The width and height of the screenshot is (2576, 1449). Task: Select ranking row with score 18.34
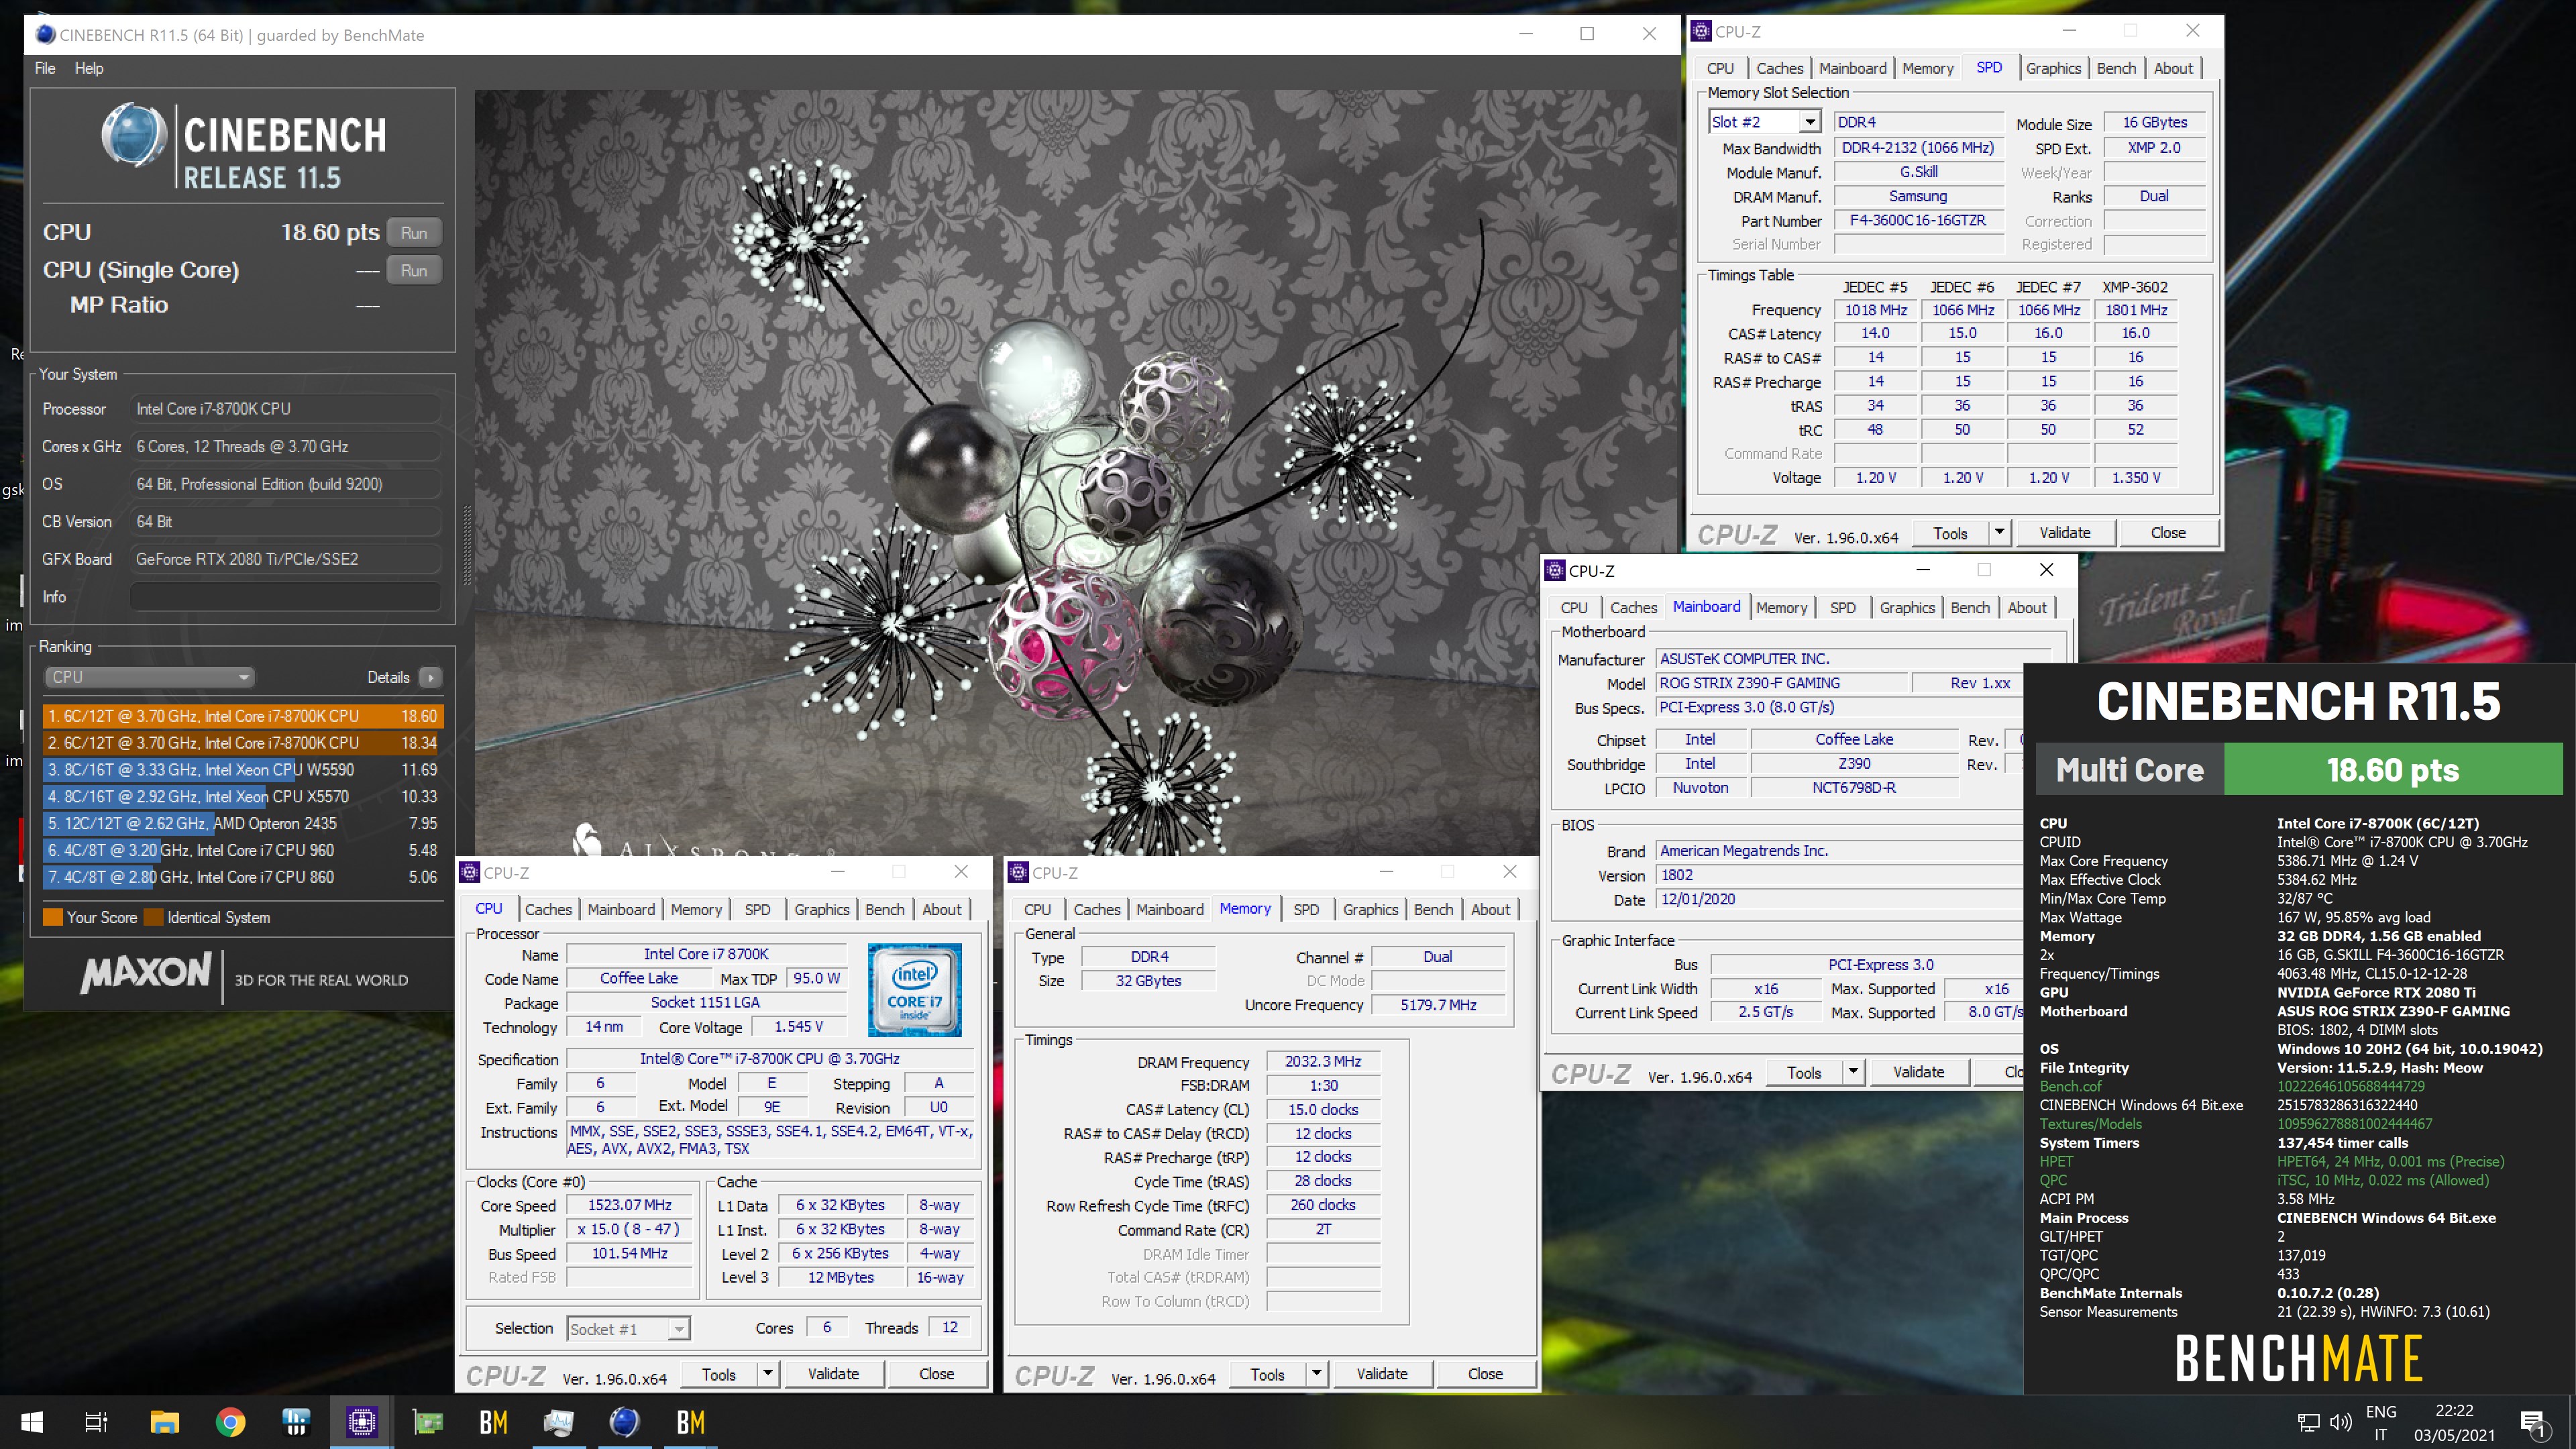(x=243, y=743)
